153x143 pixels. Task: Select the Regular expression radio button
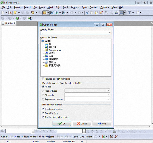[x=43, y=99]
